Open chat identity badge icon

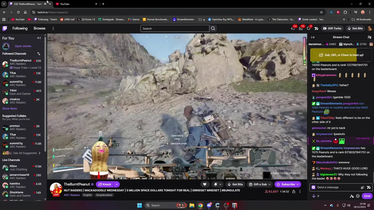point(314,187)
